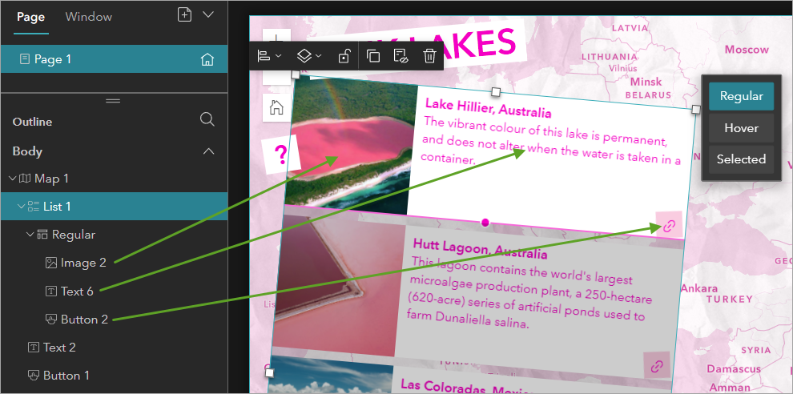Click the hide-widget icon in floating toolbar

pos(401,55)
